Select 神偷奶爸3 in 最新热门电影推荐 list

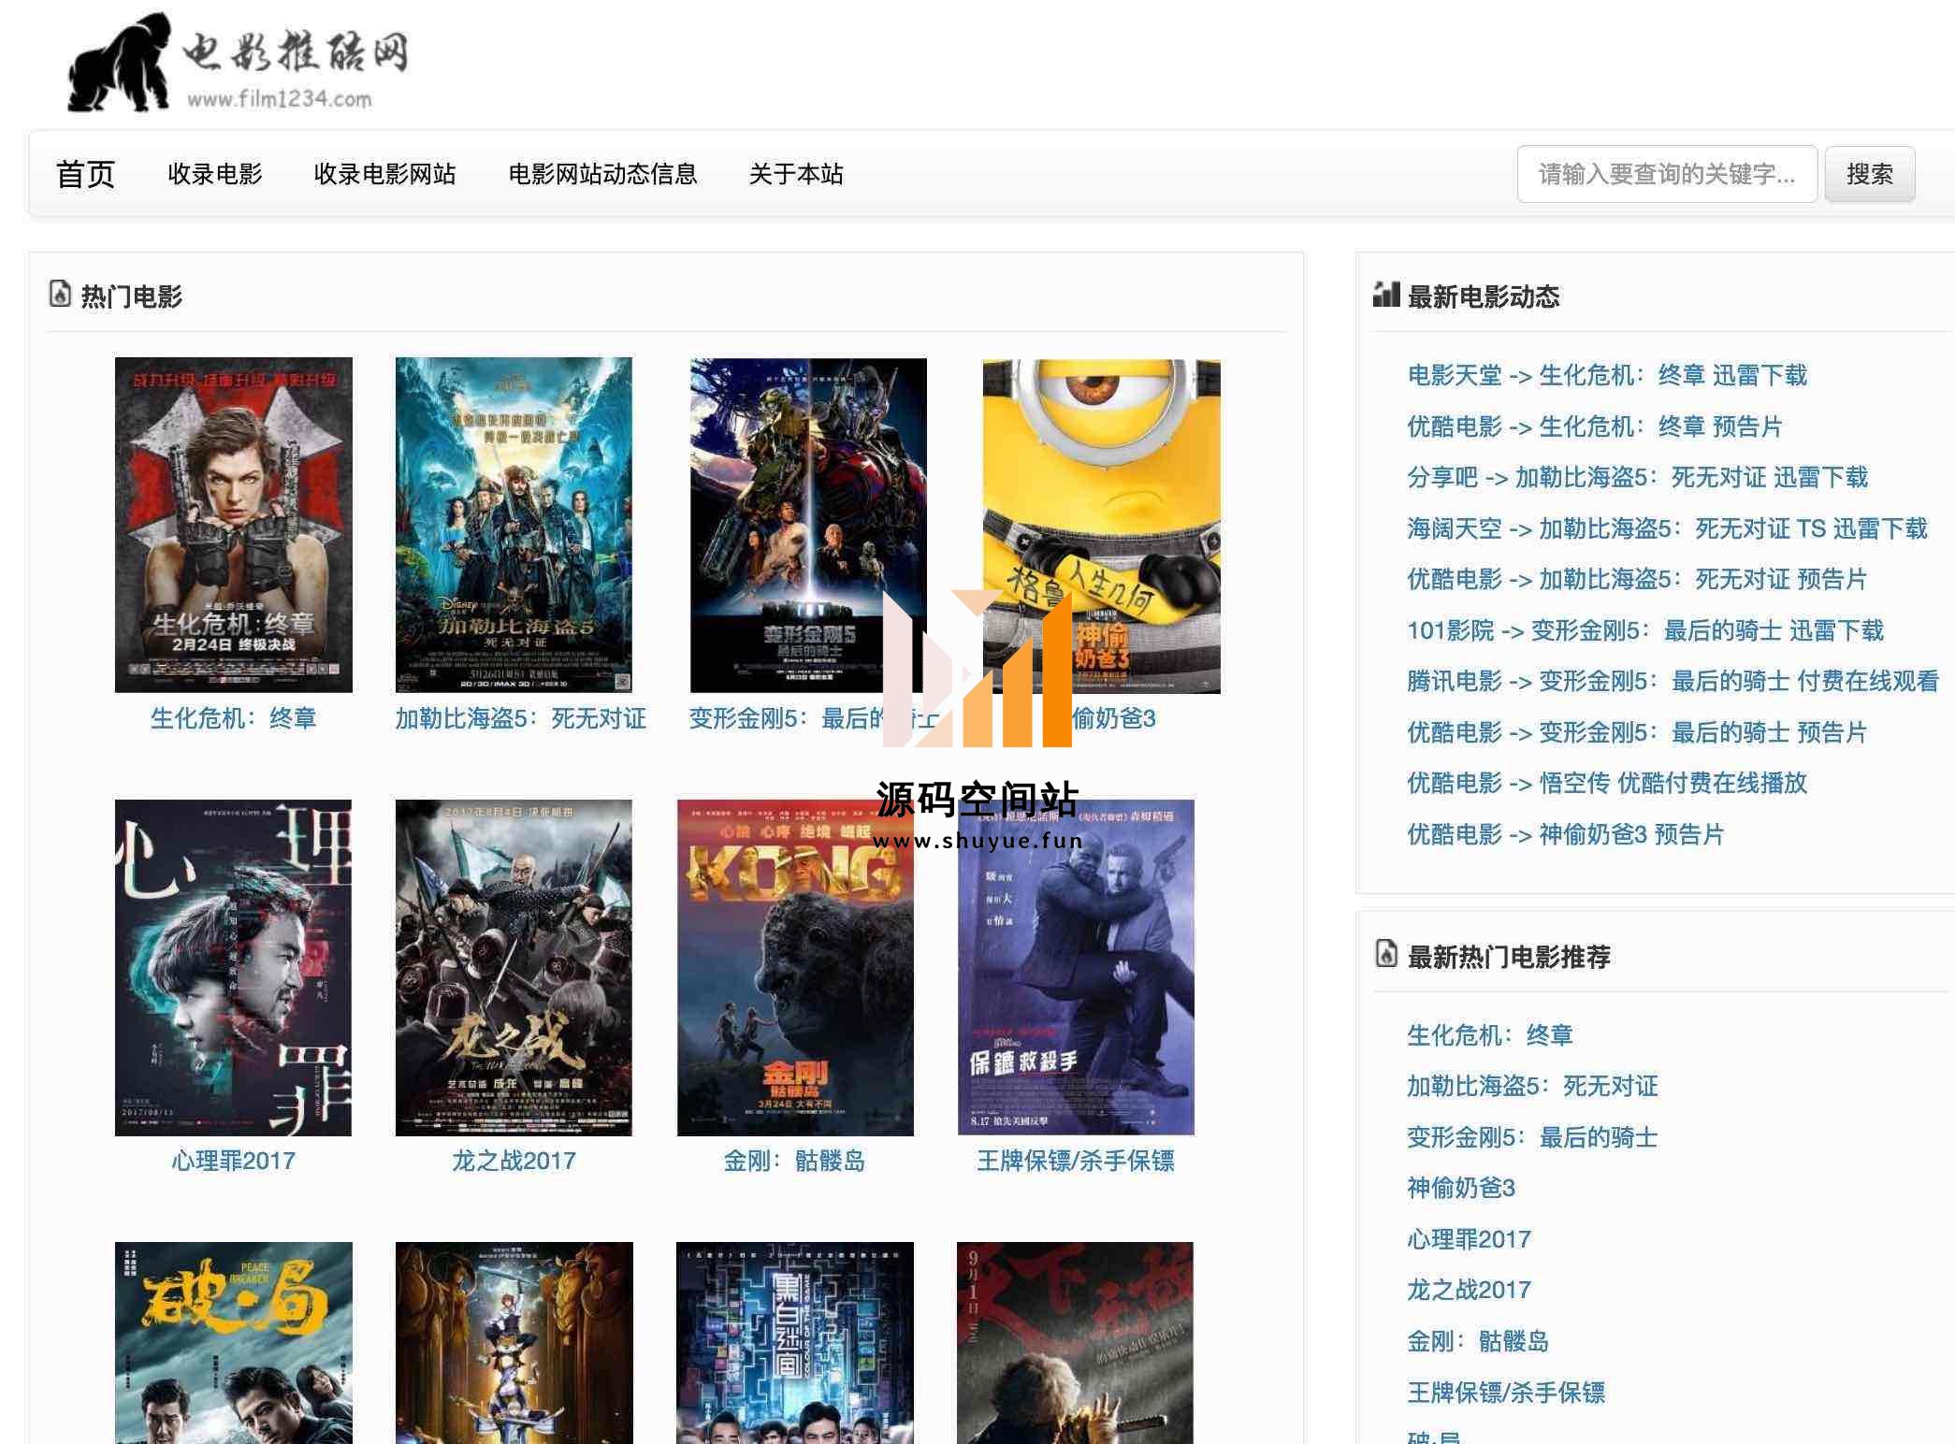(x=1461, y=1188)
